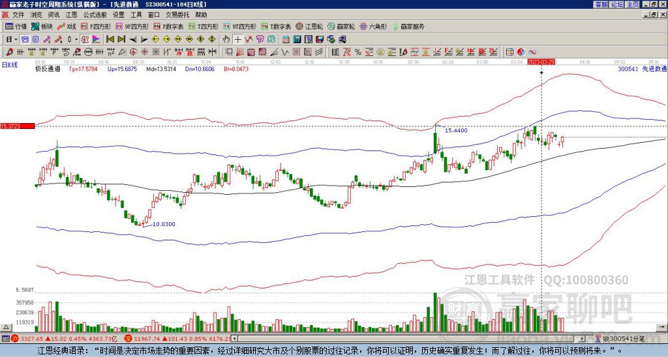Open the 江恩轮 tool
The height and width of the screenshot is (357, 668).
[309, 26]
